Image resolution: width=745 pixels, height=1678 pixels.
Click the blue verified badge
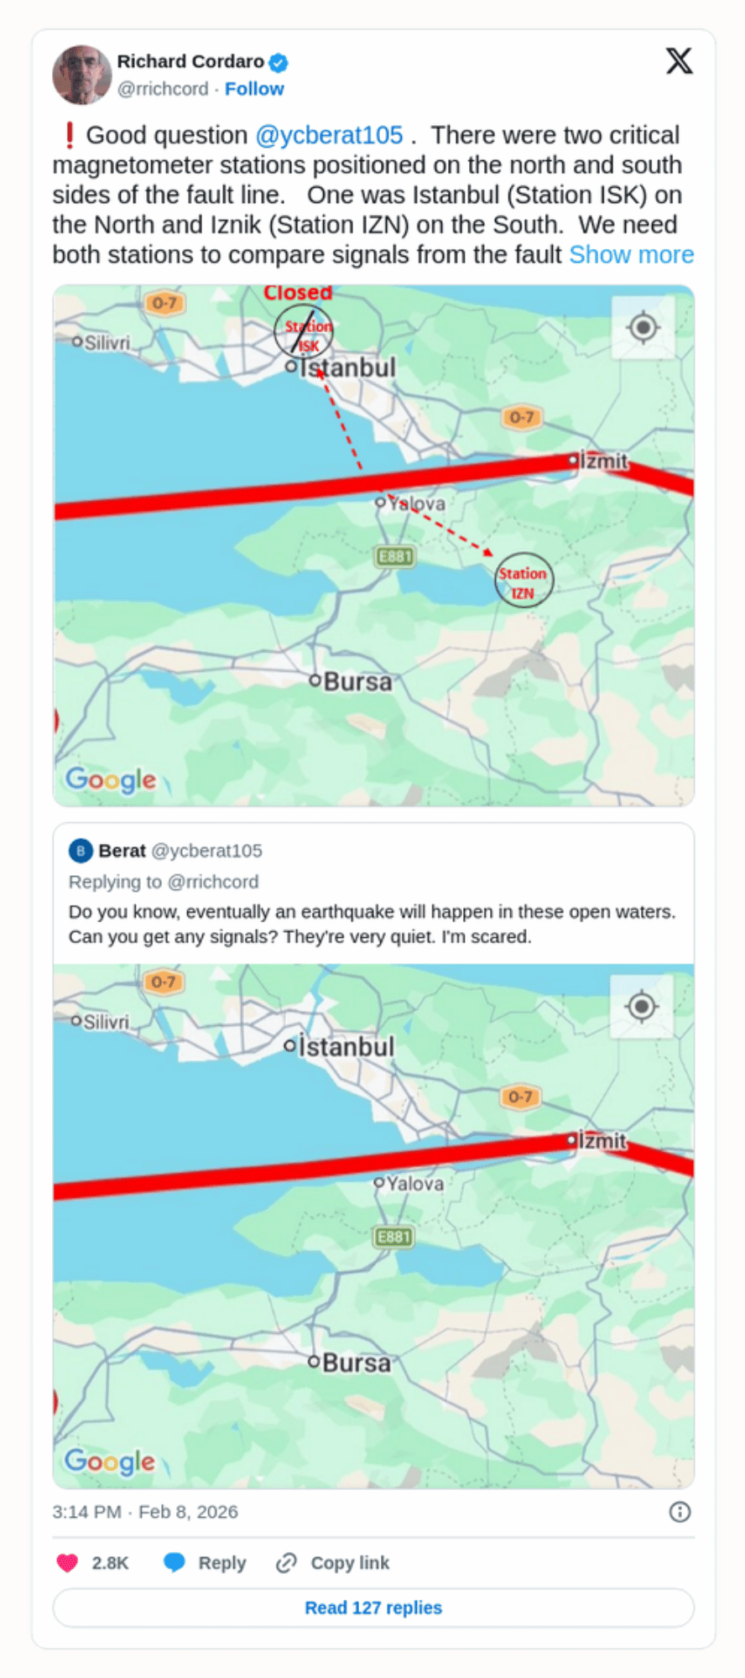pyautogui.click(x=279, y=62)
